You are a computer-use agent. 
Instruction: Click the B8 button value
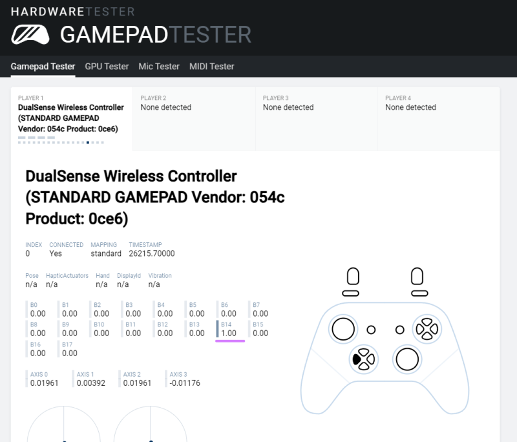pyautogui.click(x=38, y=333)
